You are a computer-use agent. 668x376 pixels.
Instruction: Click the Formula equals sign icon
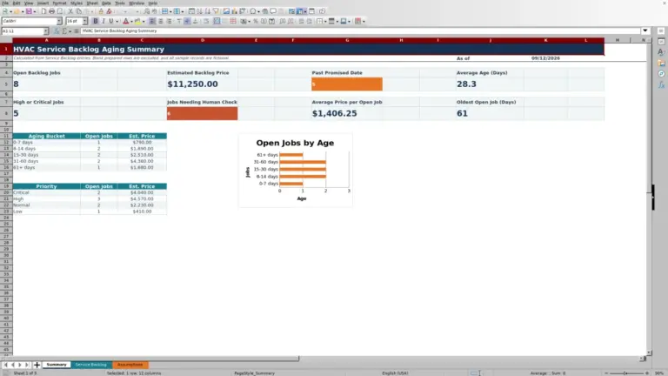coord(77,31)
